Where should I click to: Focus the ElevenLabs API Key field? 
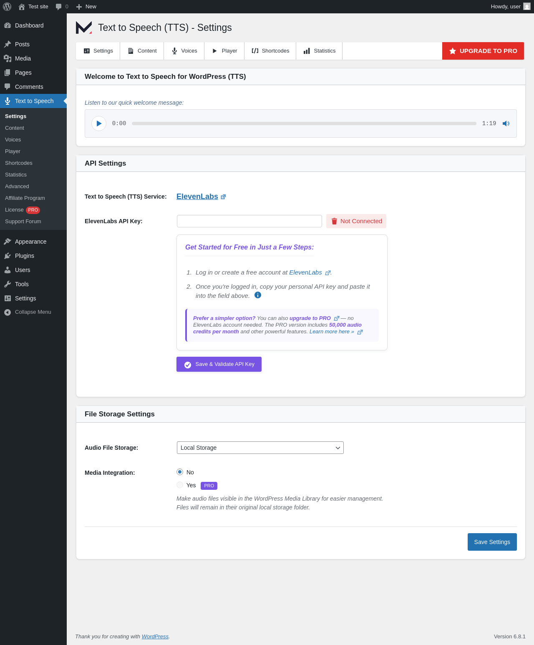click(249, 221)
